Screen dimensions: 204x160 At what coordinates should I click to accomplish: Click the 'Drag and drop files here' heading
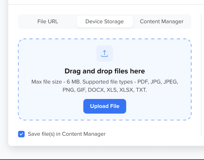coord(105,71)
